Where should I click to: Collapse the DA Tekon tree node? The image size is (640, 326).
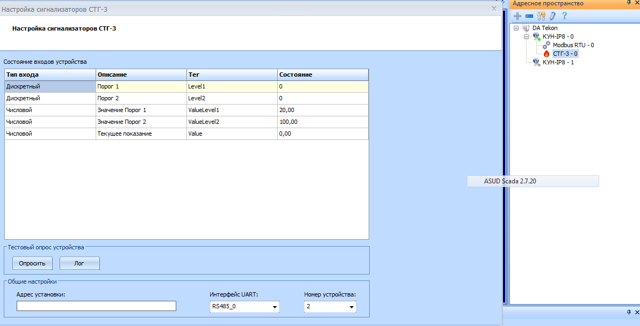click(516, 28)
